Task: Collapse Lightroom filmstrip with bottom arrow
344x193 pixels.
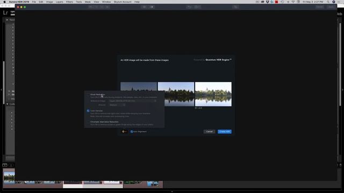Action: click(x=172, y=192)
